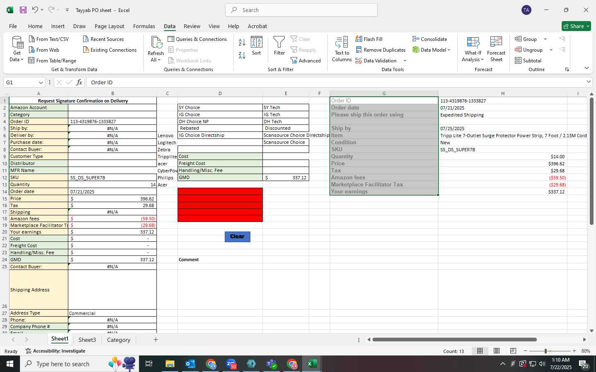Switch to Page Break Preview view

click(513, 351)
